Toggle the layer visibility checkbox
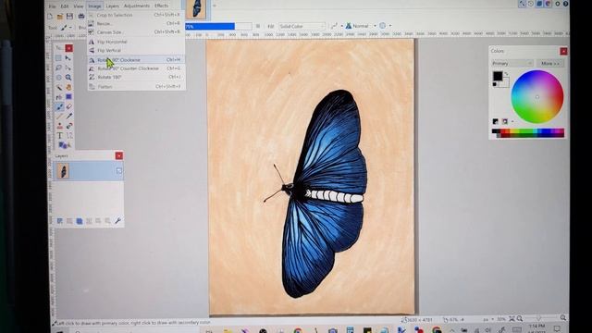Viewport: 592px width, 333px height. click(119, 171)
